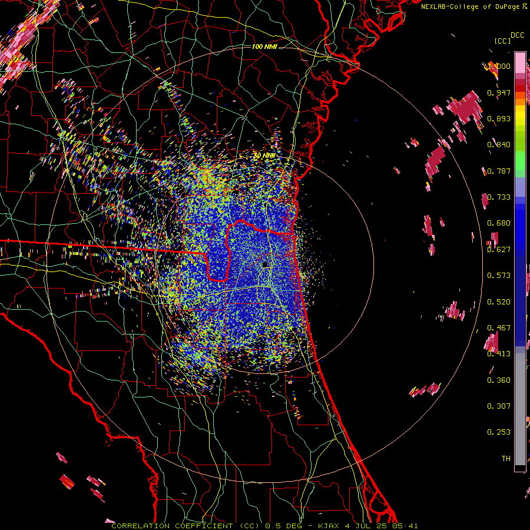Click the 0.627 scale value
This screenshot has width=530, height=530.
pos(499,250)
